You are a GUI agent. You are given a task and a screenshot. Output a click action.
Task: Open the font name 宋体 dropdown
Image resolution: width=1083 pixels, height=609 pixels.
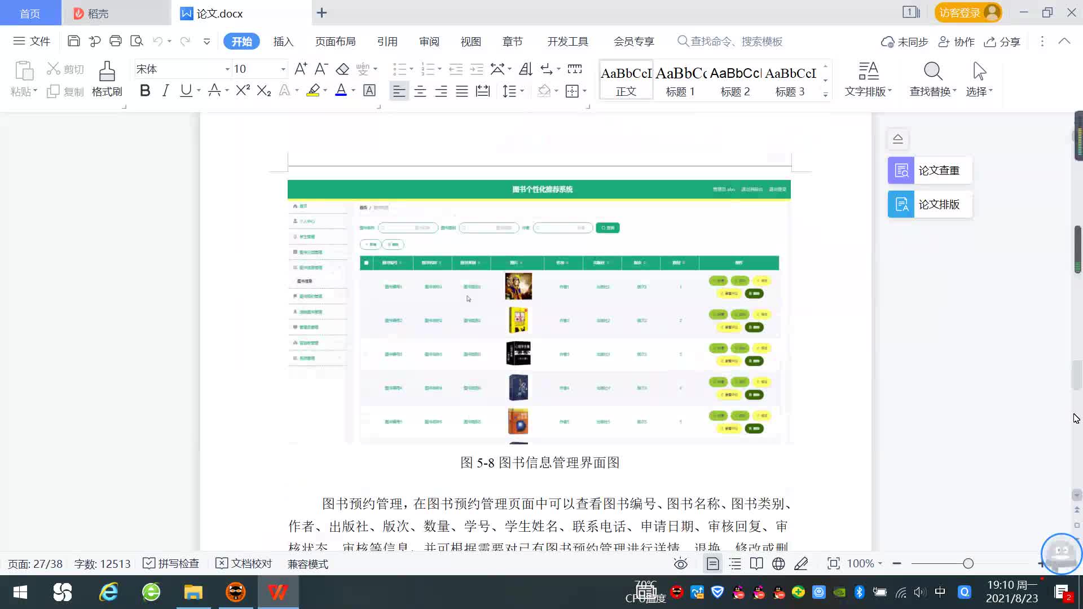pyautogui.click(x=227, y=69)
